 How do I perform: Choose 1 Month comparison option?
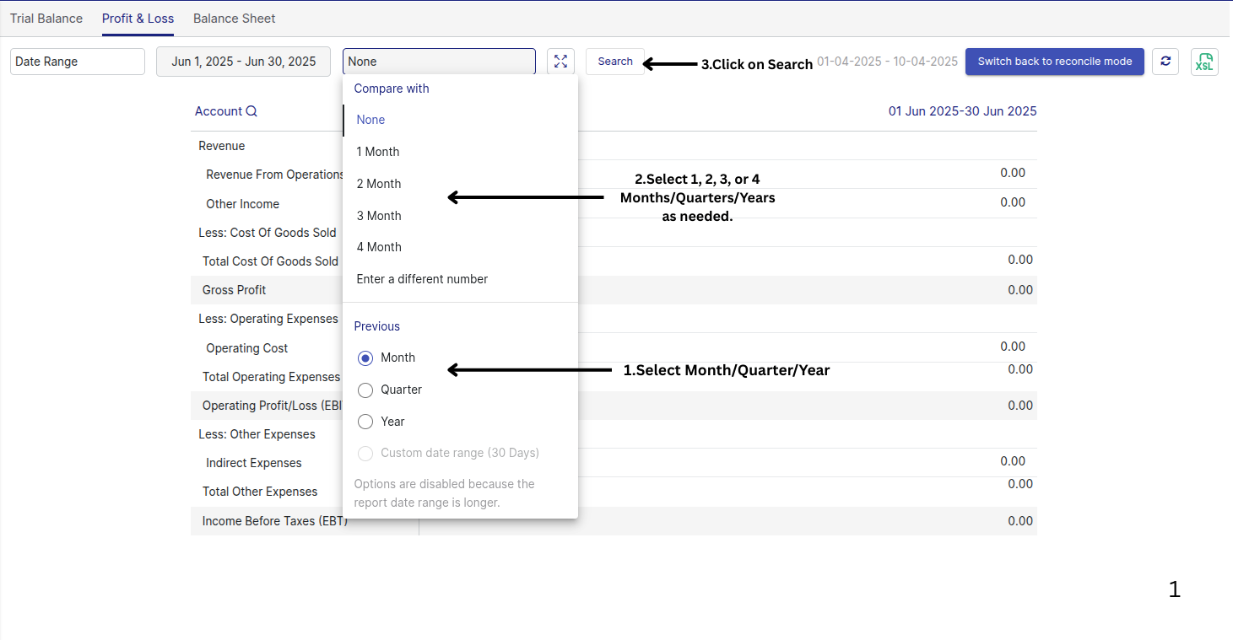tap(460, 152)
